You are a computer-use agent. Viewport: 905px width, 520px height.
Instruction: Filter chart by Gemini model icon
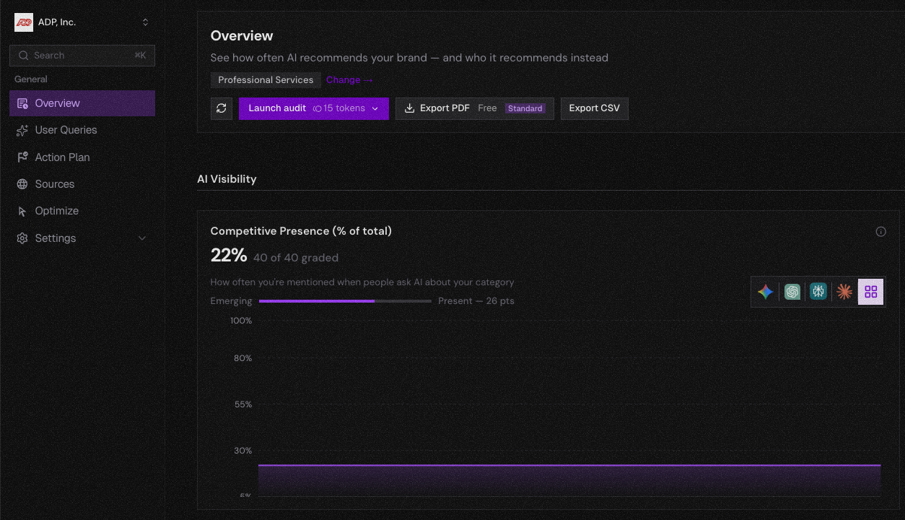pos(766,292)
